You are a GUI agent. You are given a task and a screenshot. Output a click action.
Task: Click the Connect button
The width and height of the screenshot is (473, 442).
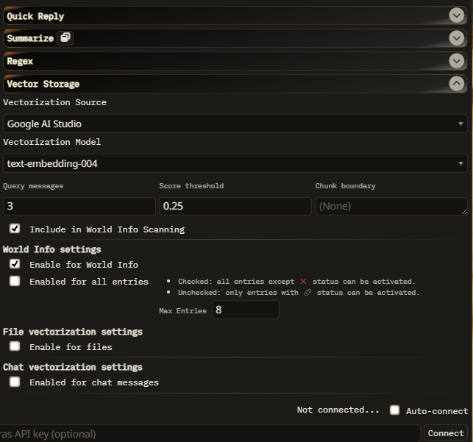click(x=446, y=433)
